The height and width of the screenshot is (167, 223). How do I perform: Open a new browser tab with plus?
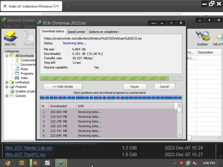(x=68, y=6)
